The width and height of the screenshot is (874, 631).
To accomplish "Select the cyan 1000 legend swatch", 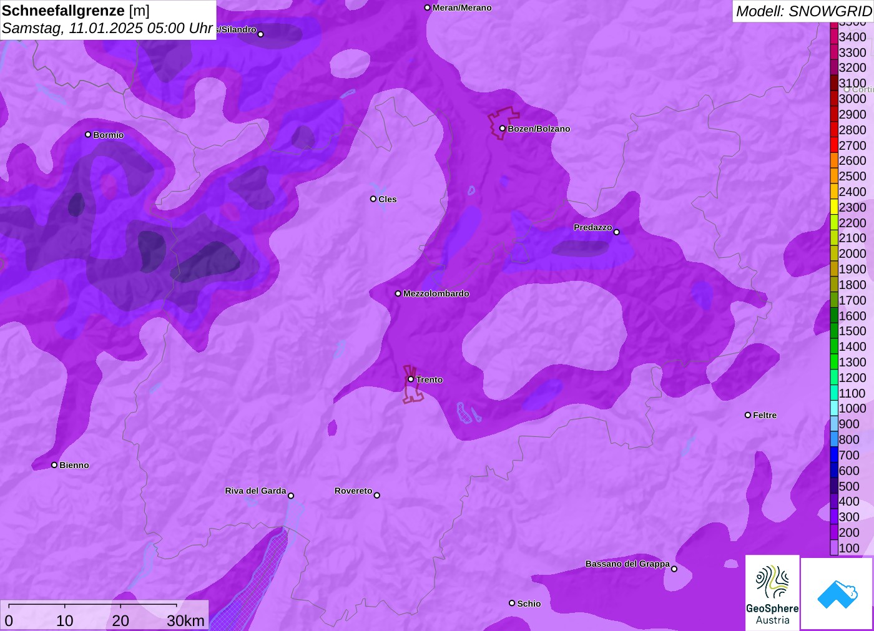I will click(x=834, y=408).
